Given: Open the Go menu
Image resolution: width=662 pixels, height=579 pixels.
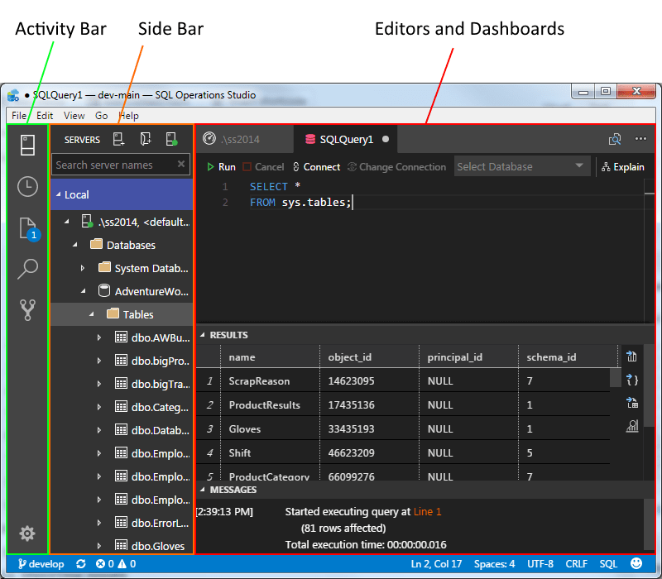Looking at the screenshot, I should 101,116.
